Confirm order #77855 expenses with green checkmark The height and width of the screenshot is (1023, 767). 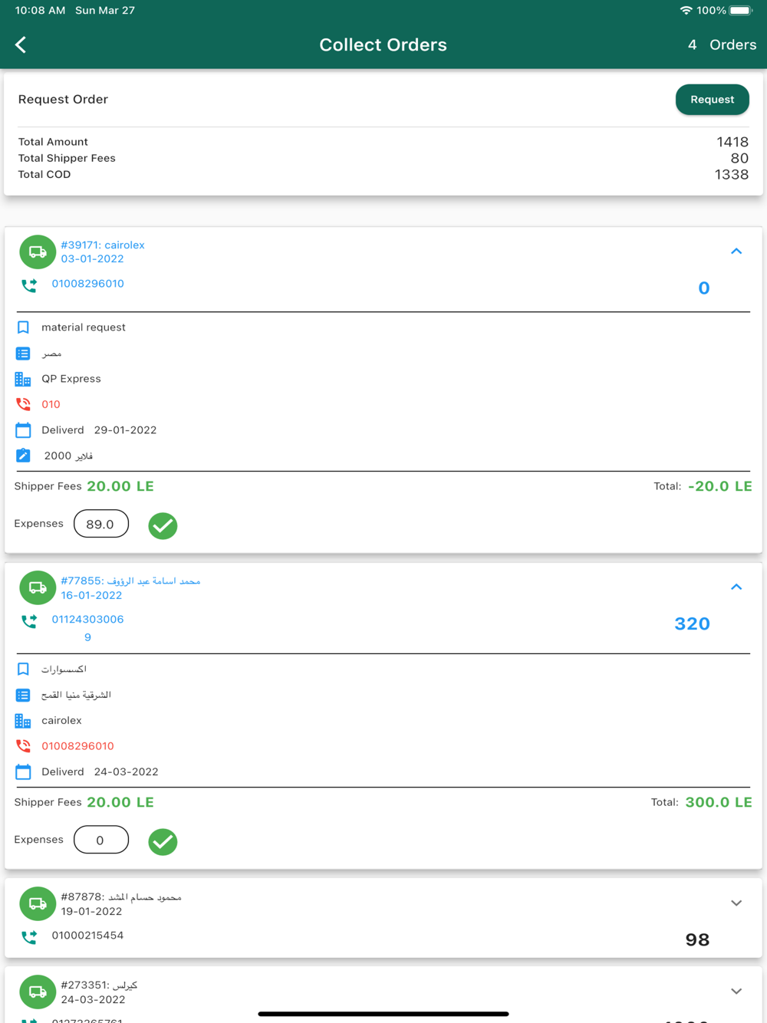(163, 841)
